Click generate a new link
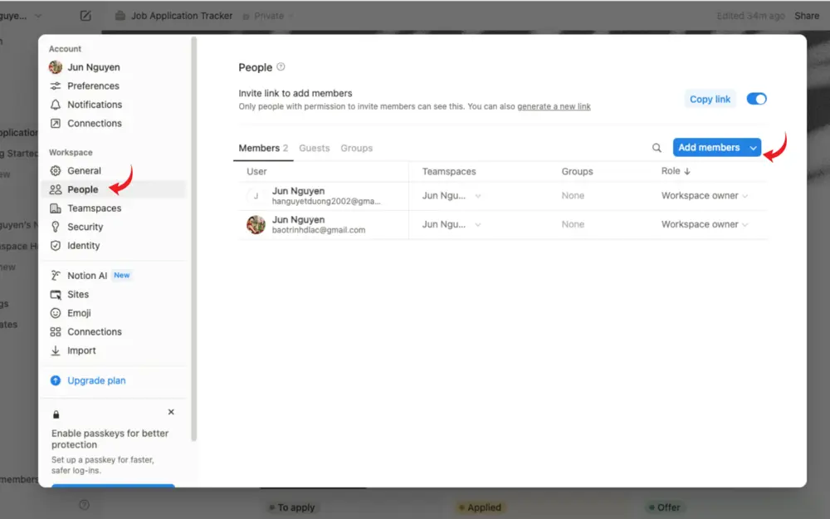 click(x=554, y=106)
